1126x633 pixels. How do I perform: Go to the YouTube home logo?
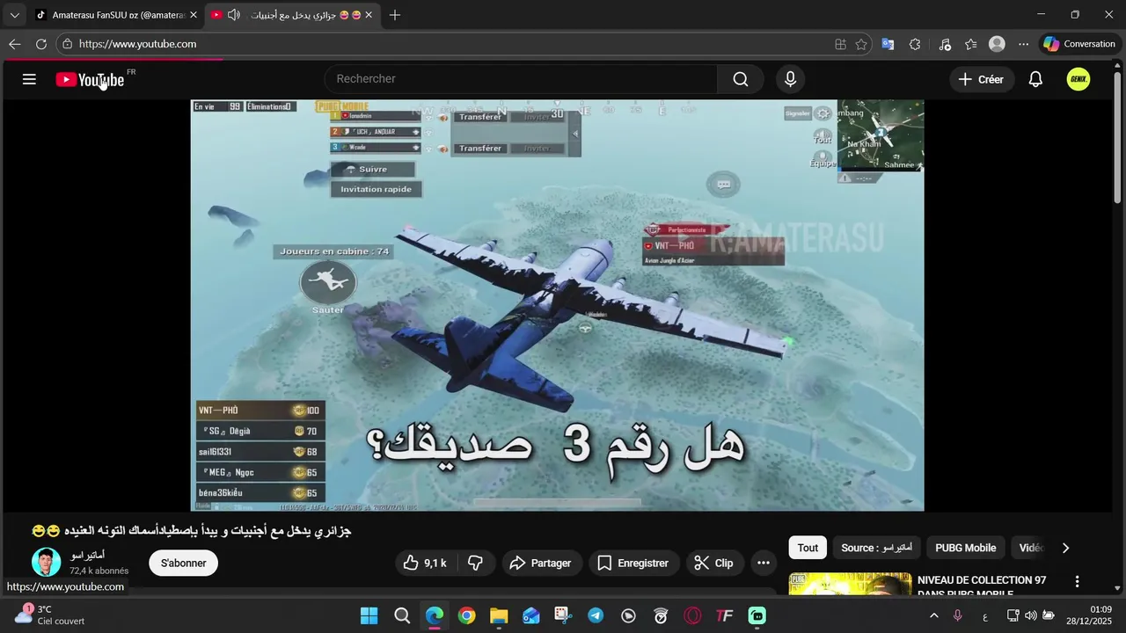point(91,80)
